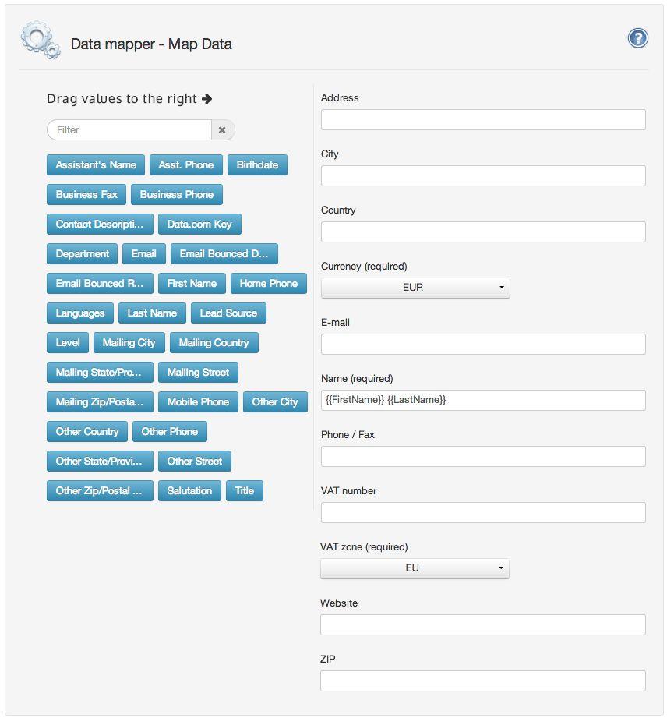Select the Salutation tag

pyautogui.click(x=189, y=491)
